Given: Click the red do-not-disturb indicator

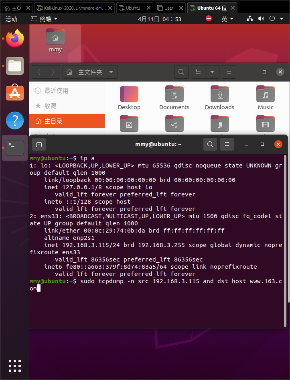Looking at the screenshot, I should tap(209, 18).
